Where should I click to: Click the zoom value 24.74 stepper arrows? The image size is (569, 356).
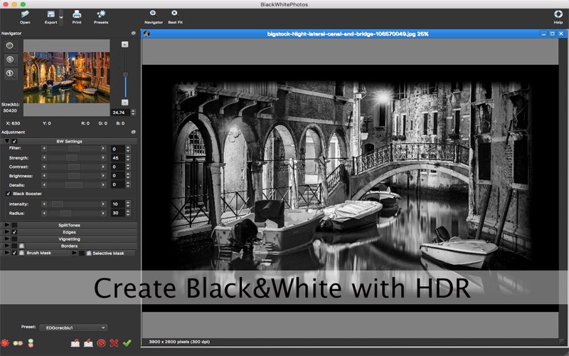[133, 112]
